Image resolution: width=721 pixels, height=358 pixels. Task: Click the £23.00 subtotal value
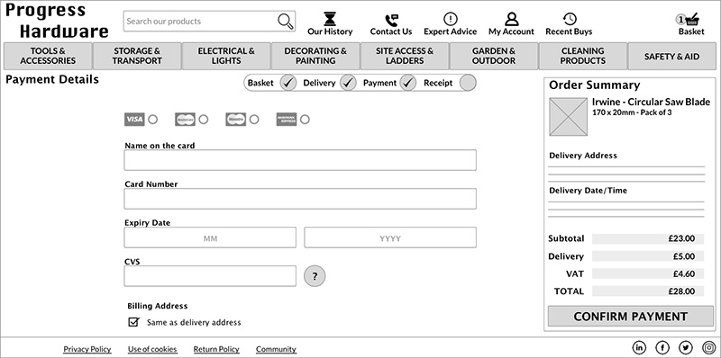(681, 238)
